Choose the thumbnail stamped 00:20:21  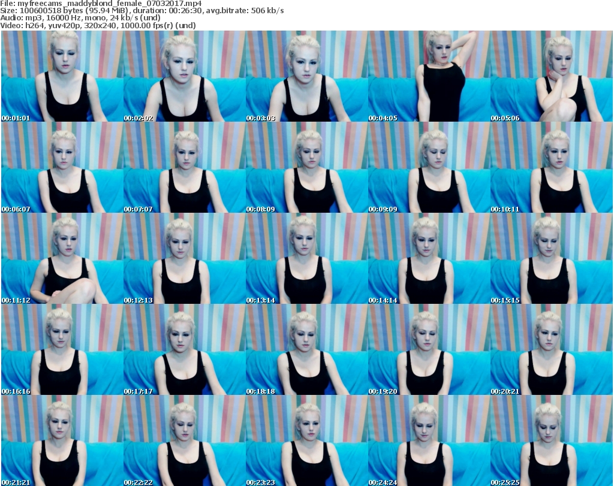[552, 349]
